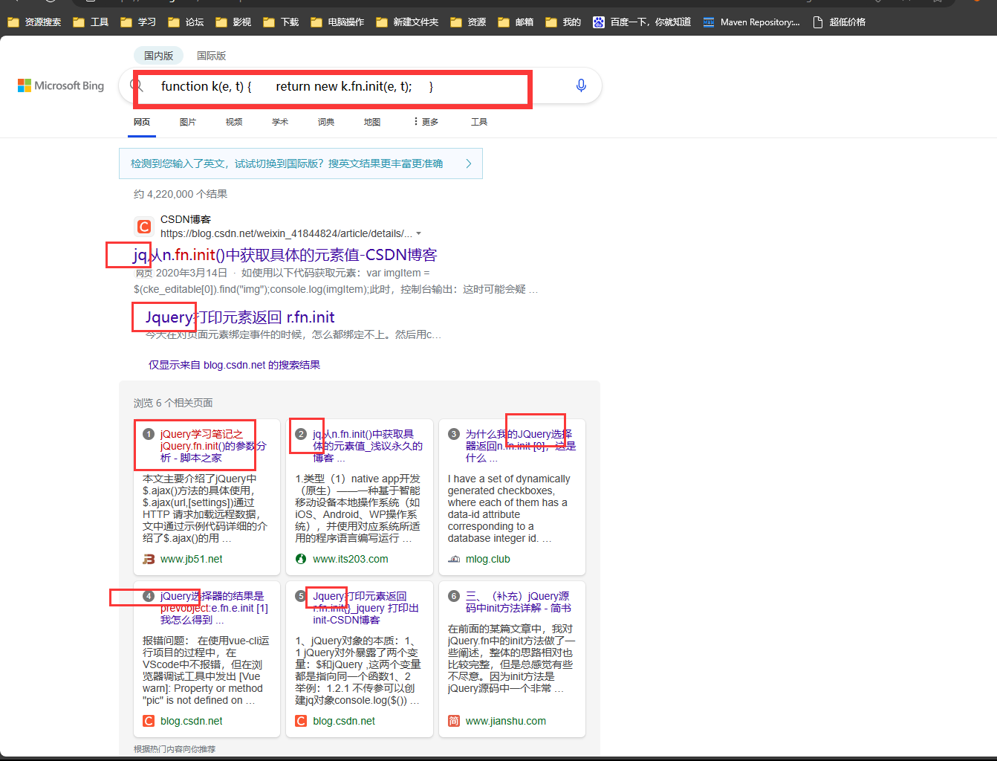Click '仅显示来自 blog.csdn.net 的搜索结果' link
The height and width of the screenshot is (761, 997).
pyautogui.click(x=234, y=365)
